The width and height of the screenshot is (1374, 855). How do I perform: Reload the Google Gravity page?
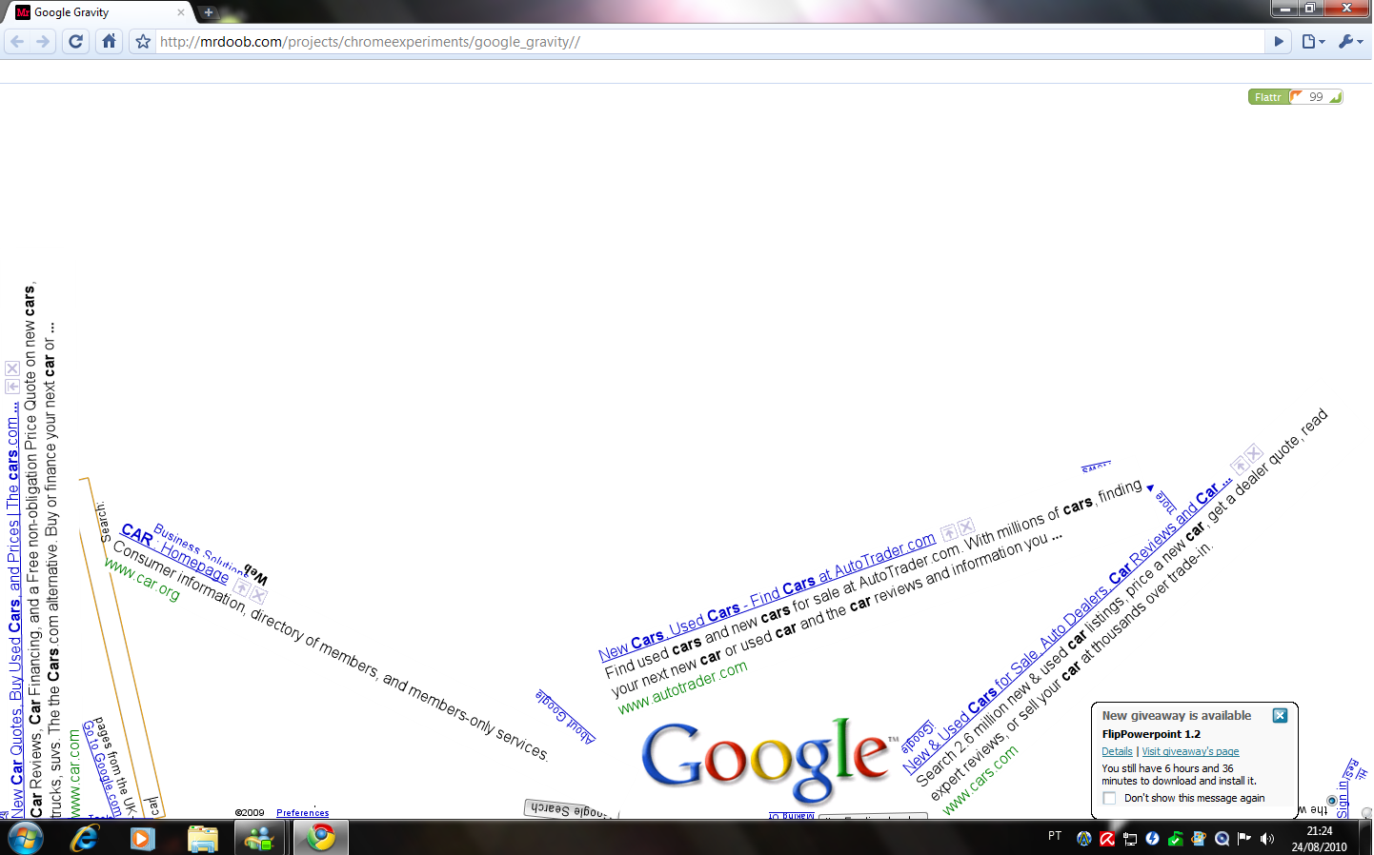point(76,41)
